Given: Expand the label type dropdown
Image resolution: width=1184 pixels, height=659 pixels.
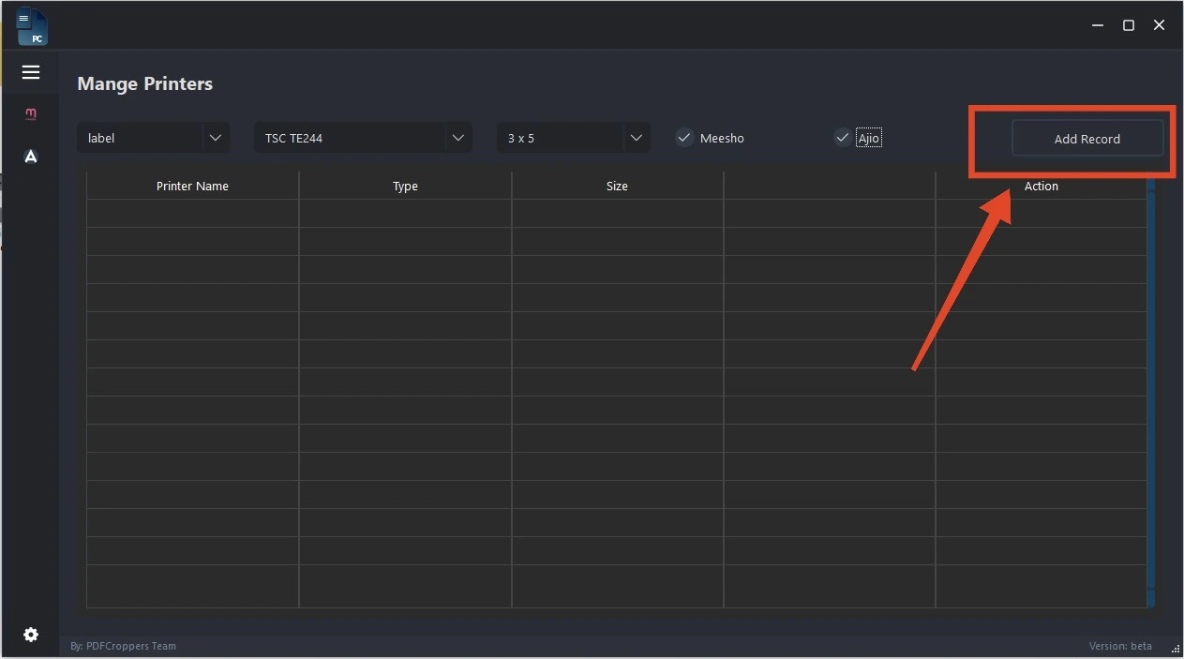Looking at the screenshot, I should (x=215, y=138).
